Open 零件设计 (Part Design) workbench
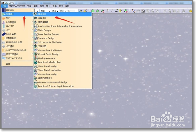 (63, 14)
